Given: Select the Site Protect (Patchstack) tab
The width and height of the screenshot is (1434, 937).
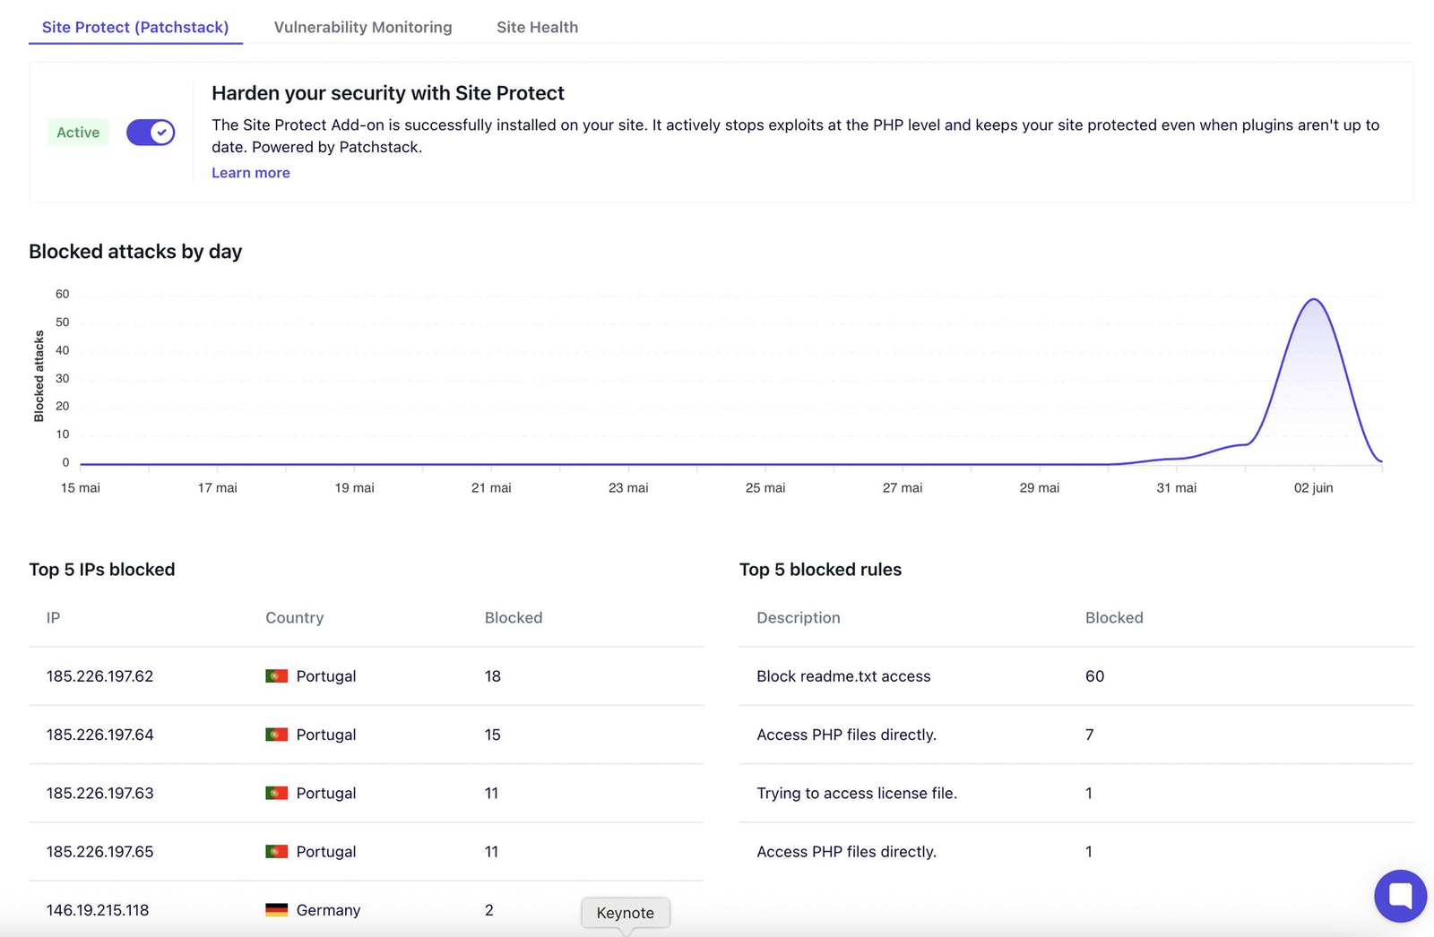Looking at the screenshot, I should 135,27.
